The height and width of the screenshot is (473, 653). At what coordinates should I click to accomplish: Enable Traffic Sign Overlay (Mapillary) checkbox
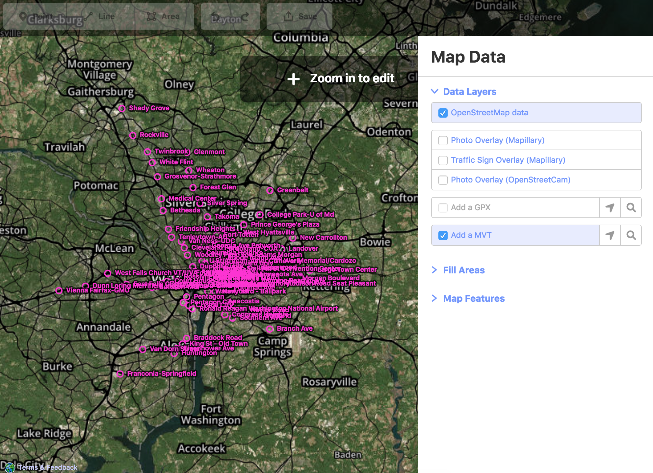(x=443, y=160)
